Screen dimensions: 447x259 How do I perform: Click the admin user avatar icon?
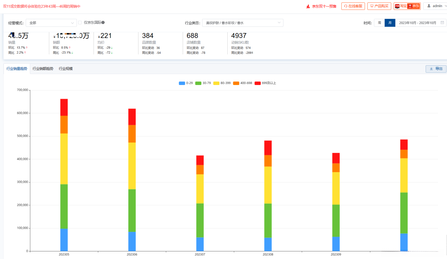pyautogui.click(x=429, y=6)
